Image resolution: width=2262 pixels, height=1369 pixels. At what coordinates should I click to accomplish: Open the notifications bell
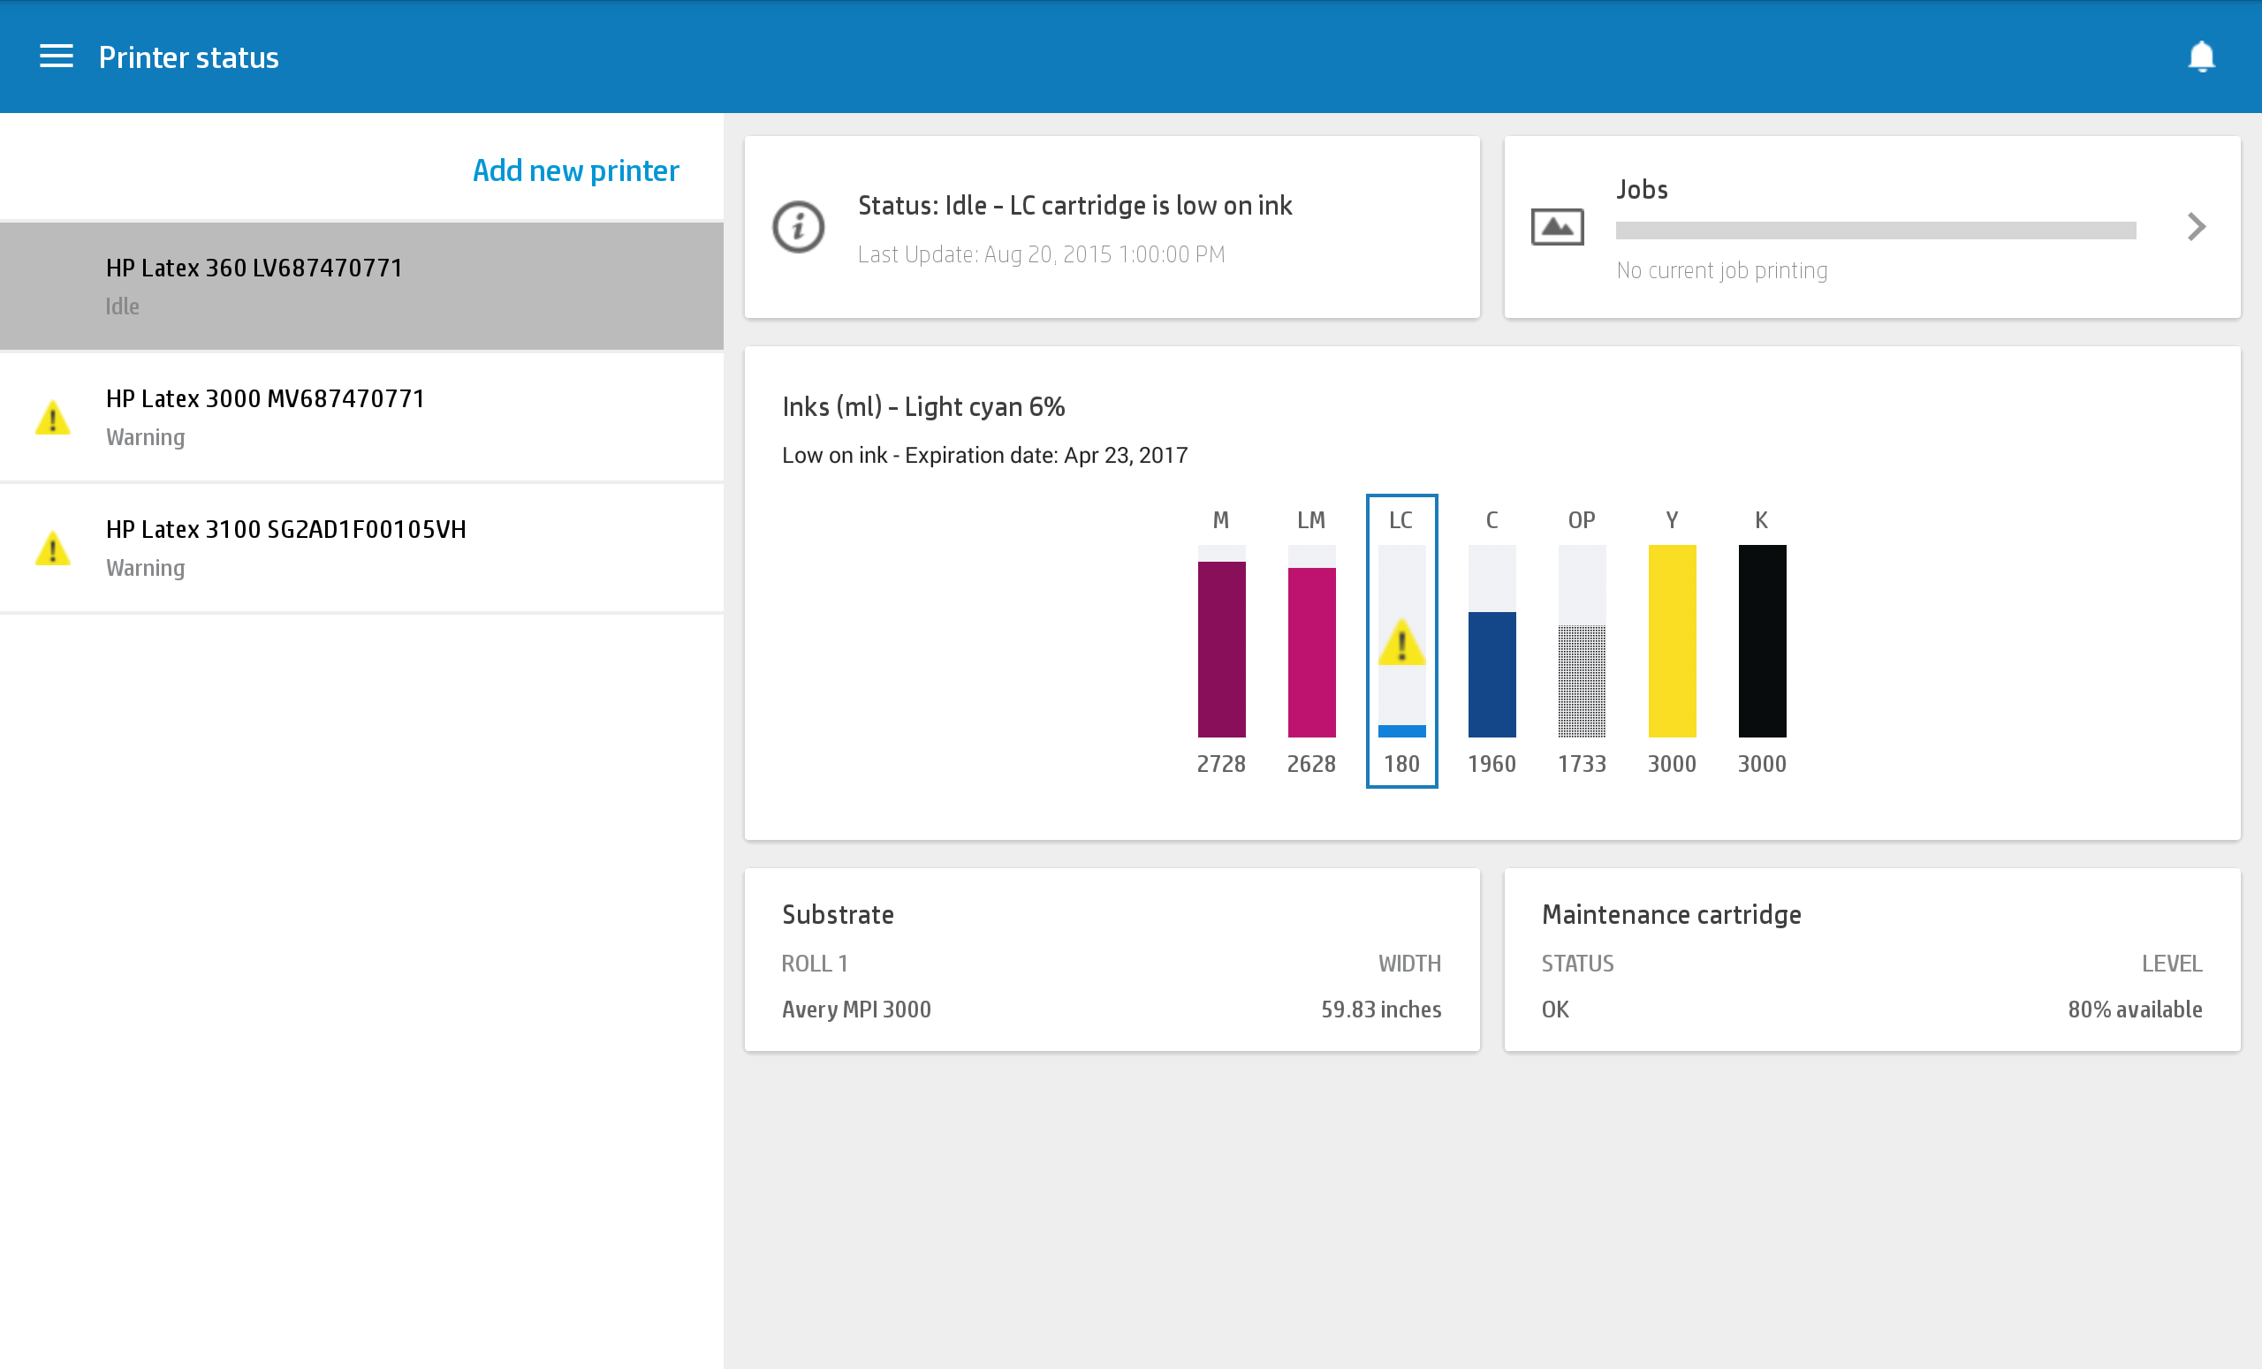2201,57
